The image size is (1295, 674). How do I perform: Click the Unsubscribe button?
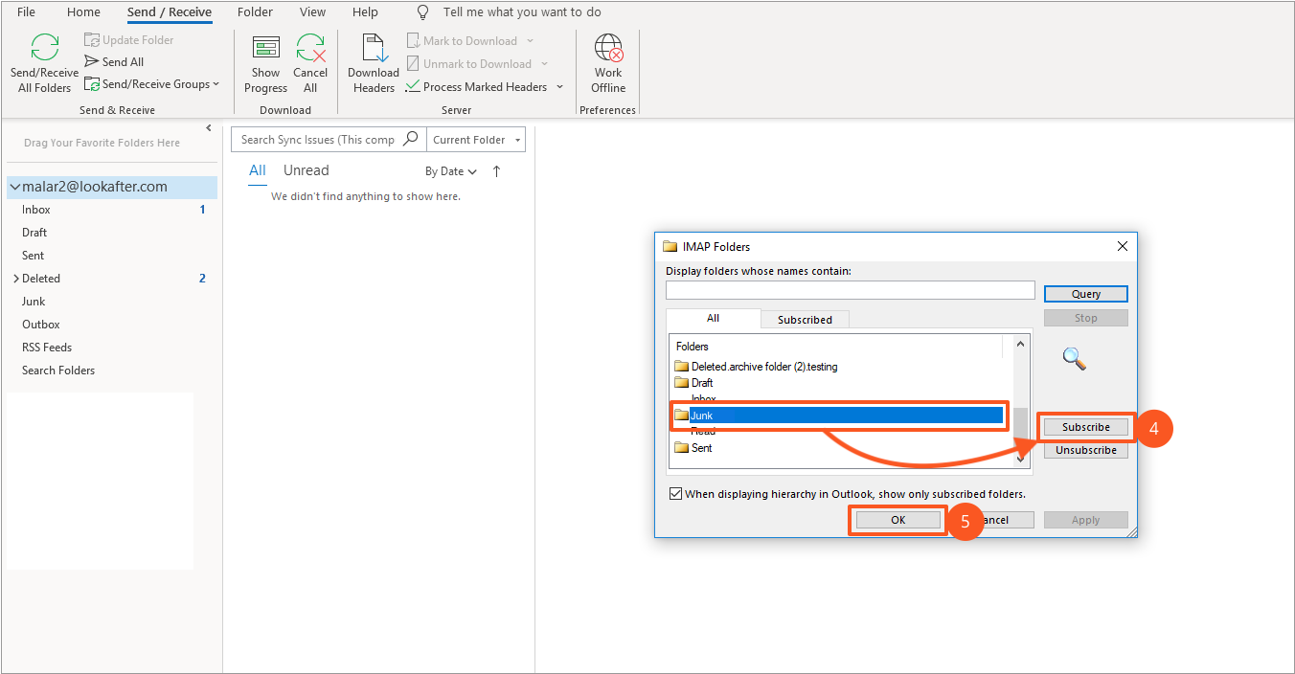click(1086, 450)
